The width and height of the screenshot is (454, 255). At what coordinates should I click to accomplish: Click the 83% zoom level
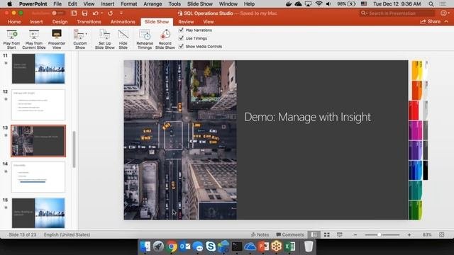tap(427, 234)
